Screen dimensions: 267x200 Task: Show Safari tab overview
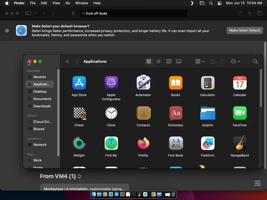[259, 13]
